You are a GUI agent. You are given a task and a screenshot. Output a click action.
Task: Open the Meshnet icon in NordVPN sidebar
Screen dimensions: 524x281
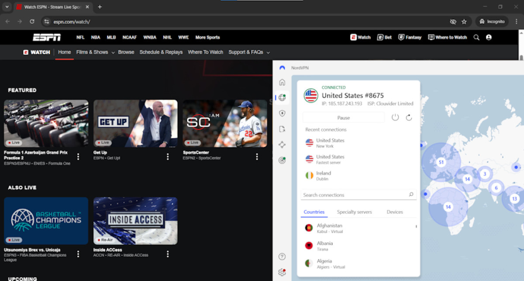(282, 145)
